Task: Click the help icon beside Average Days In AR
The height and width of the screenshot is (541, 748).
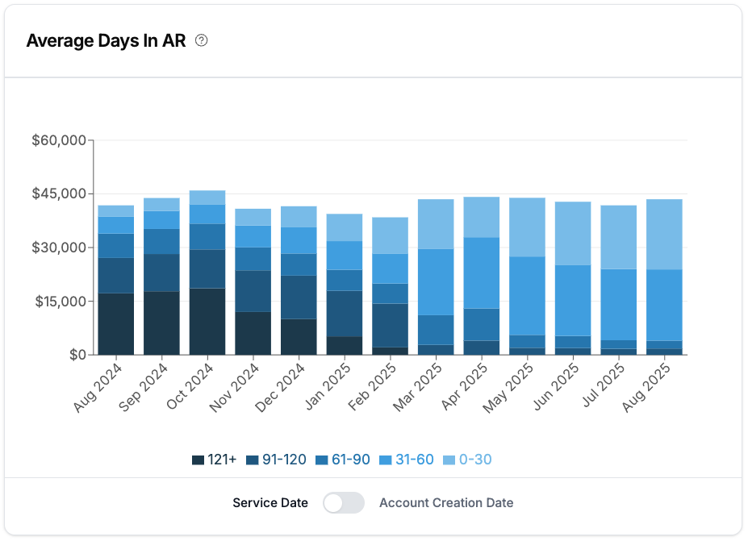Action: [x=202, y=40]
